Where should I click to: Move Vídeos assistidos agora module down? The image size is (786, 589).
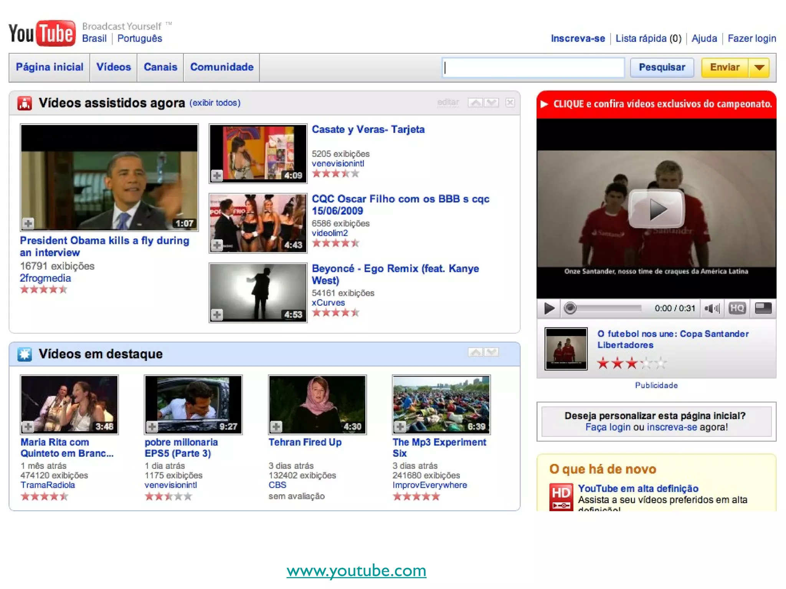pos(492,102)
